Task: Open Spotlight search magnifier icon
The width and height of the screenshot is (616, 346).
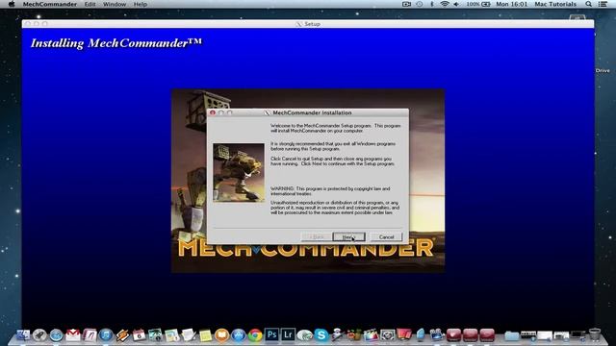Action: [x=588, y=4]
